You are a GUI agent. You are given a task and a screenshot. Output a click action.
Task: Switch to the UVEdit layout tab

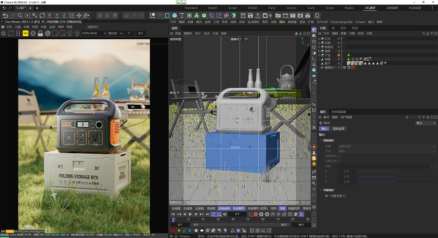253,8
